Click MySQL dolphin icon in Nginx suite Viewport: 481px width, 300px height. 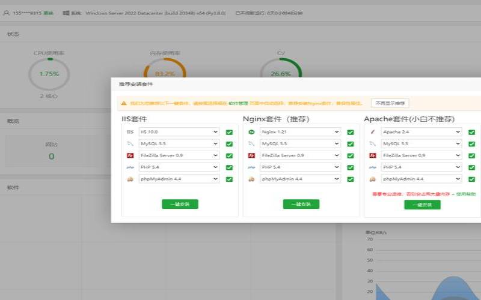[251, 143]
